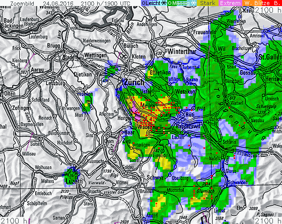Select the Extrem magenta legend box
Viewport: 282px width, 224px height.
(231, 3)
